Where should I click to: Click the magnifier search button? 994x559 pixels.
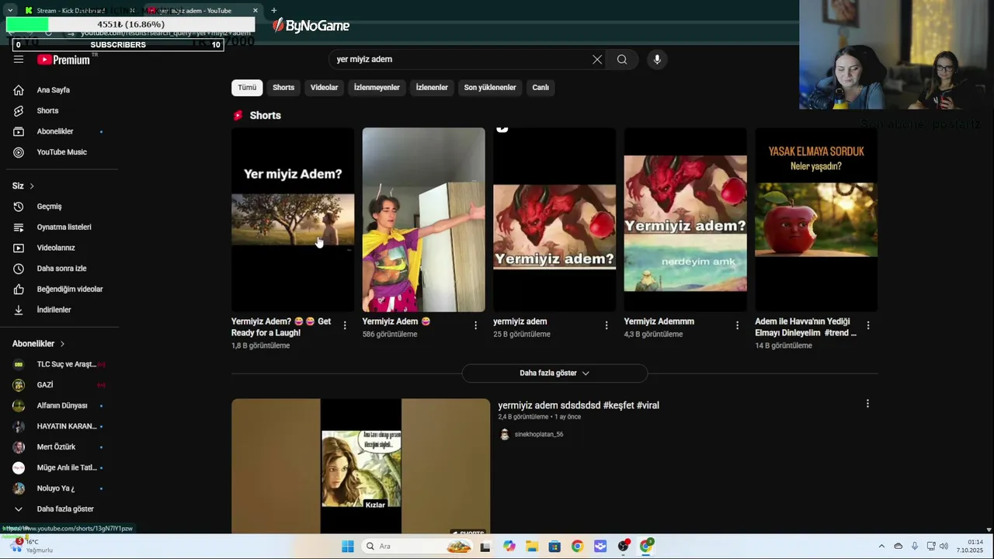(622, 59)
